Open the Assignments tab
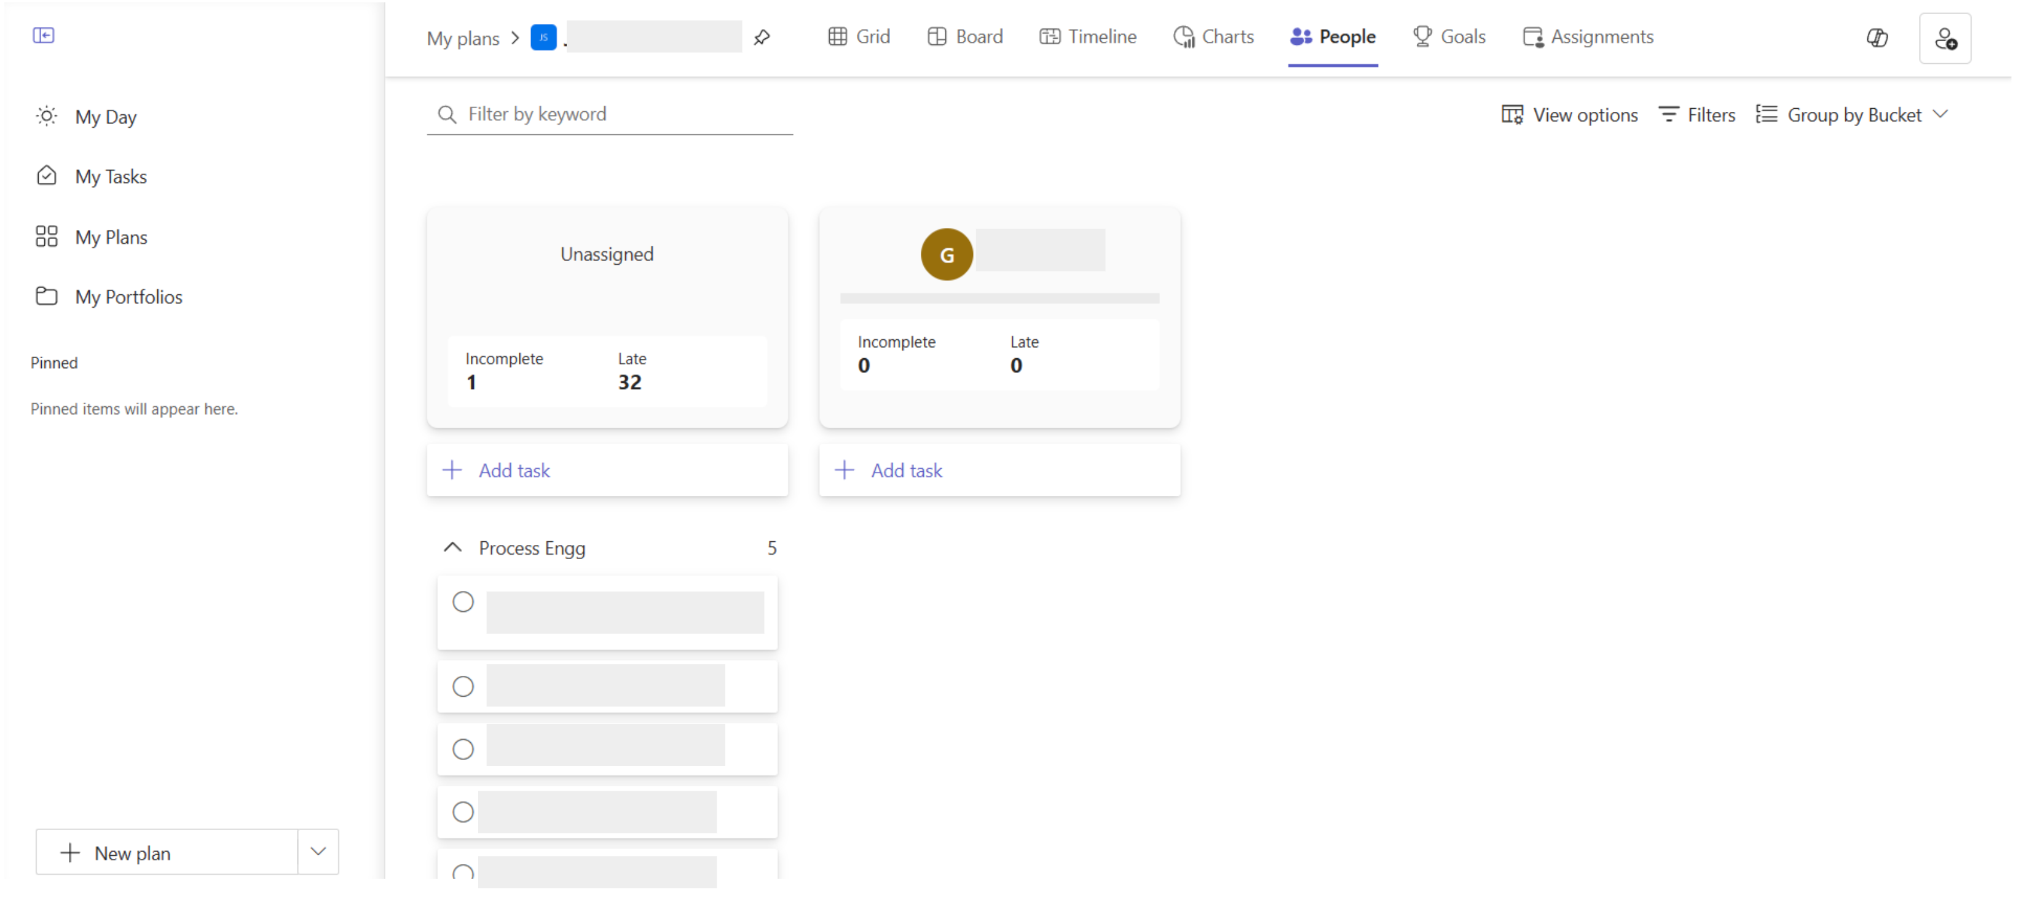 tap(1587, 37)
